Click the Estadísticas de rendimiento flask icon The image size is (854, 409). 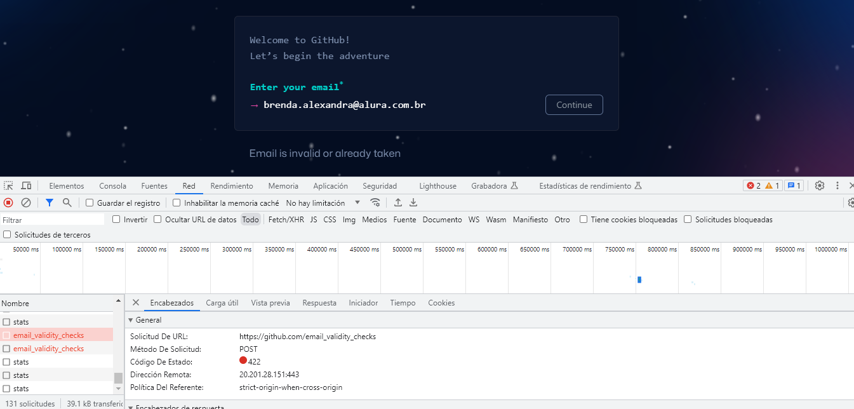638,186
